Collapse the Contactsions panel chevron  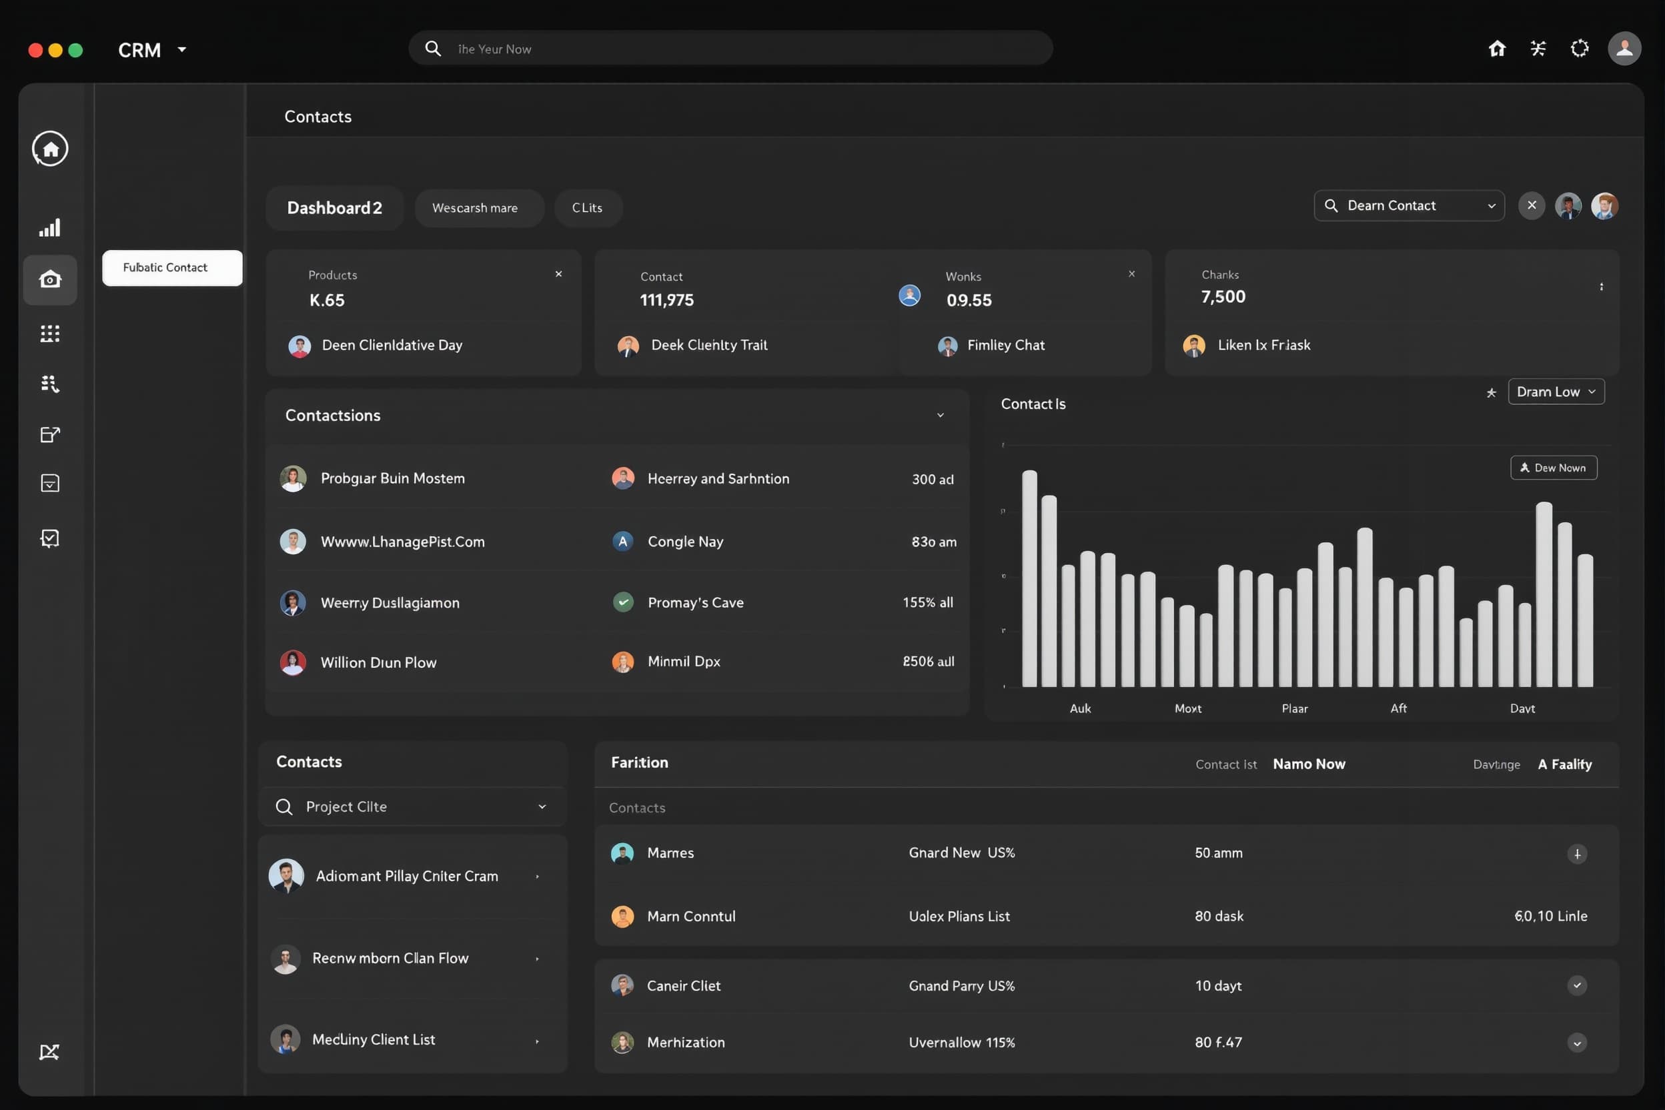[940, 416]
